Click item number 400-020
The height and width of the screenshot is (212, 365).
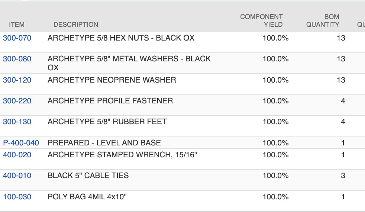[x=17, y=155]
